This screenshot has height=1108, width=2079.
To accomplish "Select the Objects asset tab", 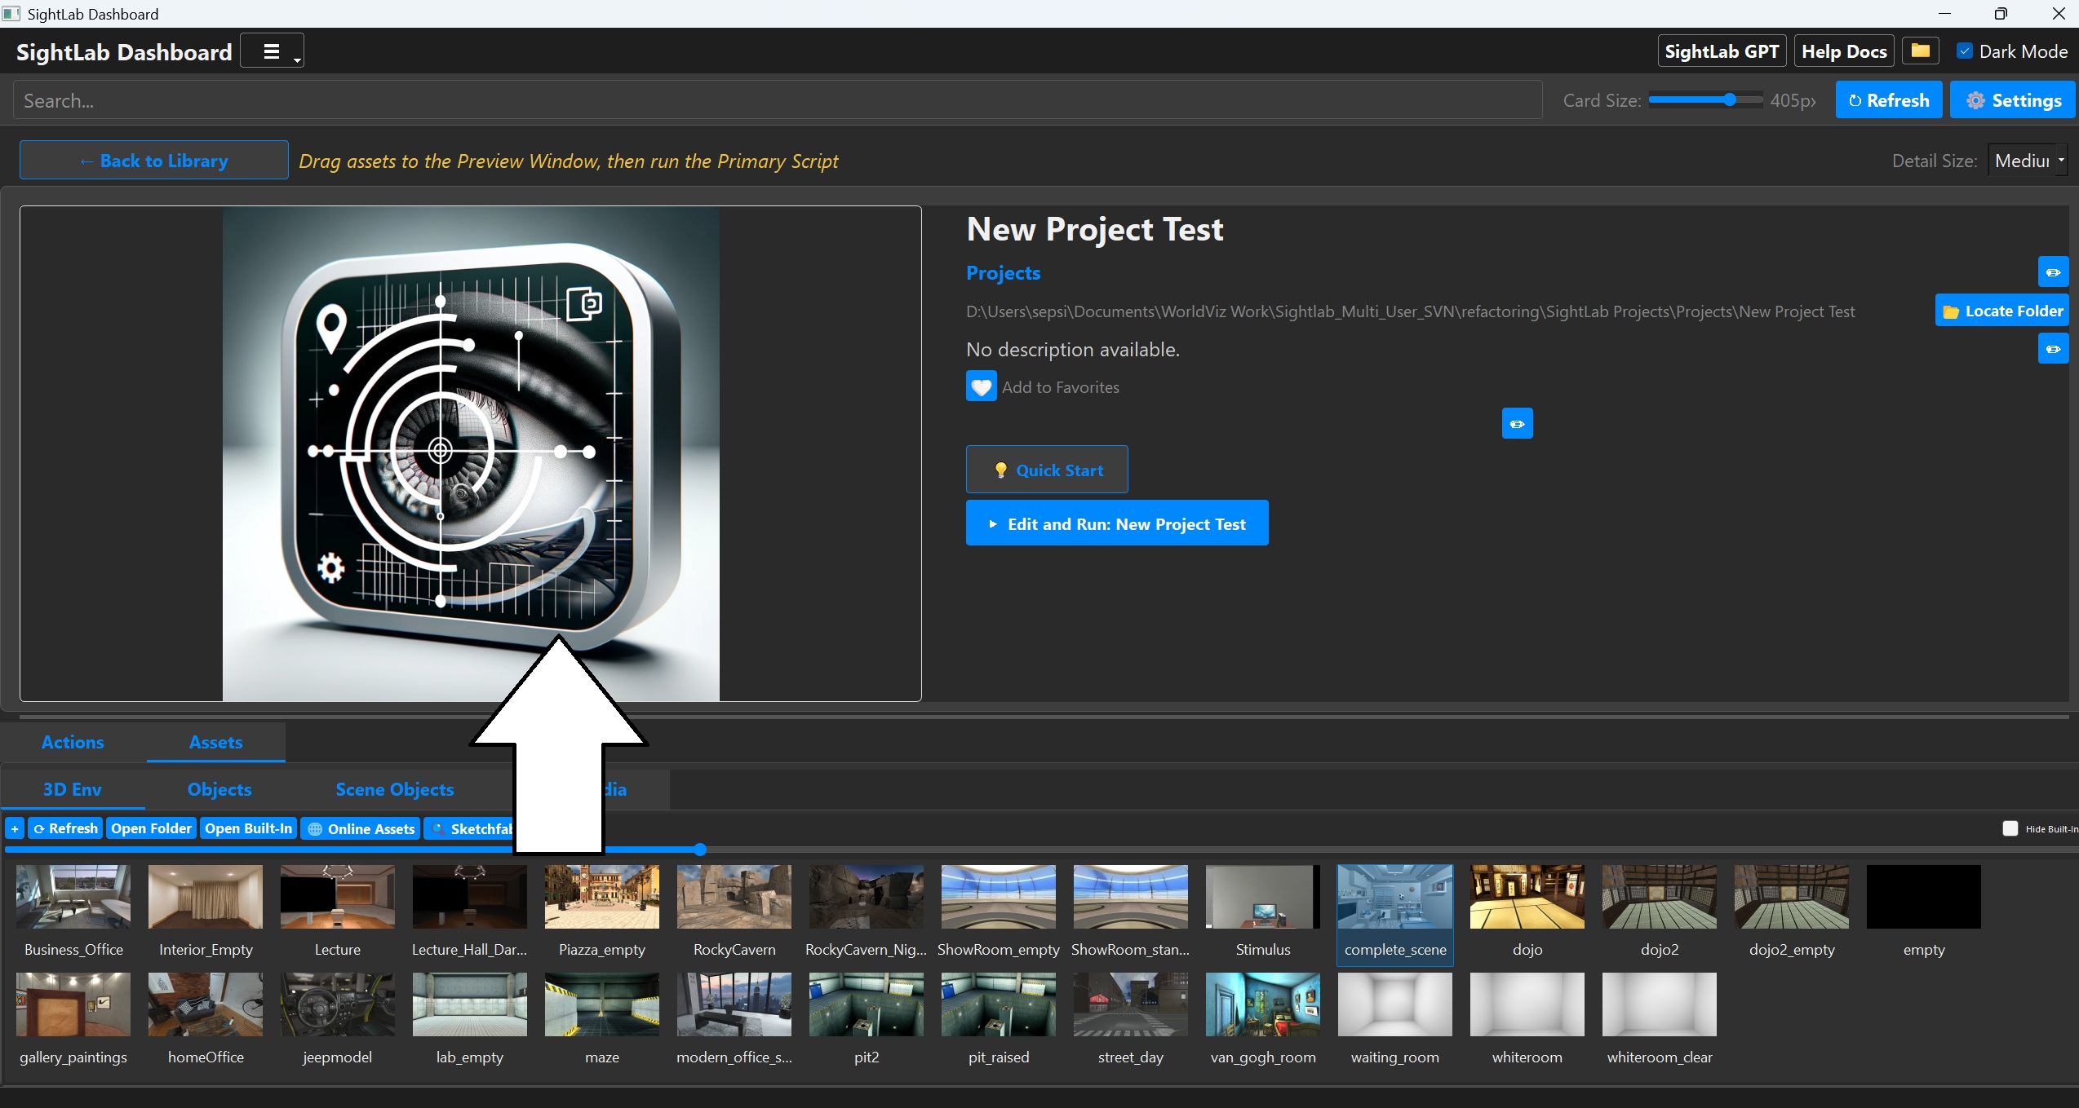I will coord(219,789).
